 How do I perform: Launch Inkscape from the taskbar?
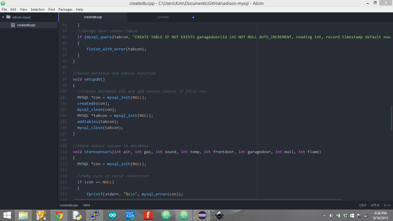(220, 215)
